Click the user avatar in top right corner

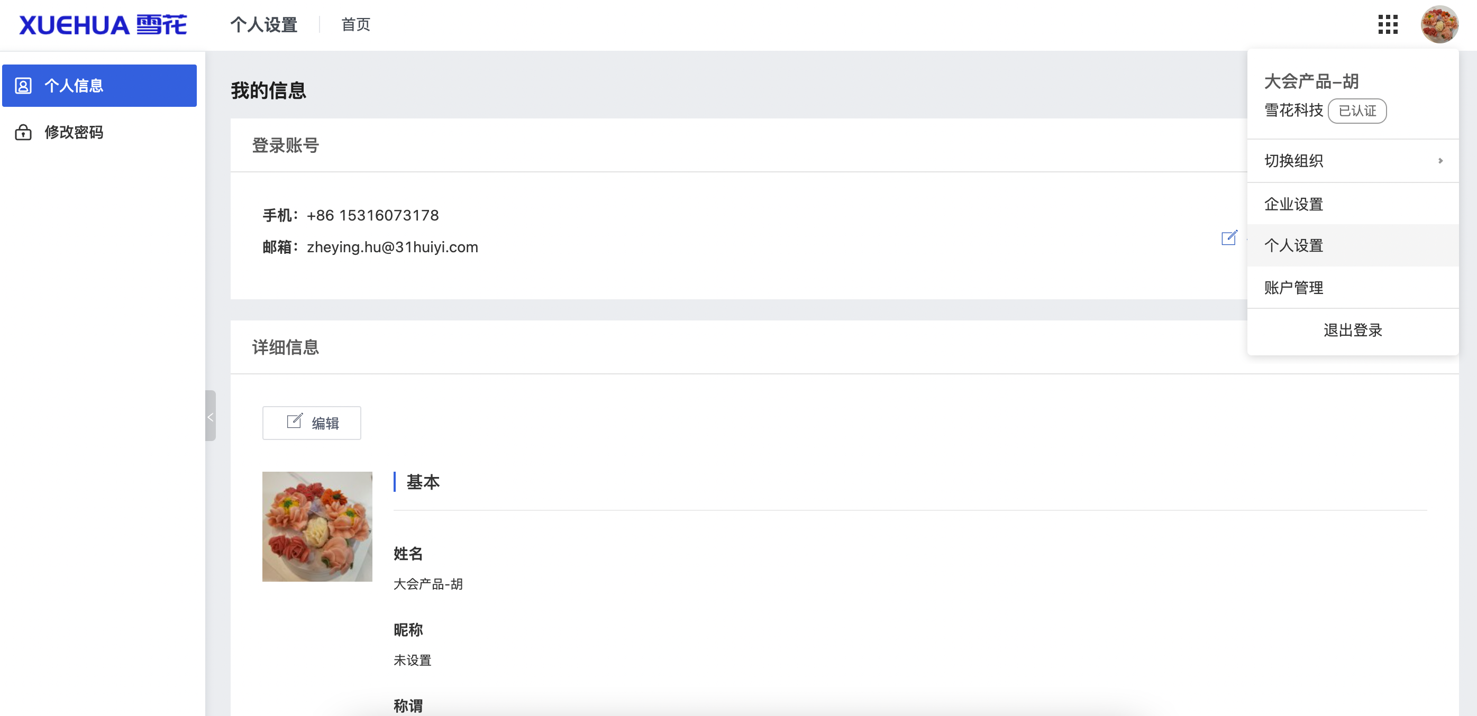pos(1440,24)
